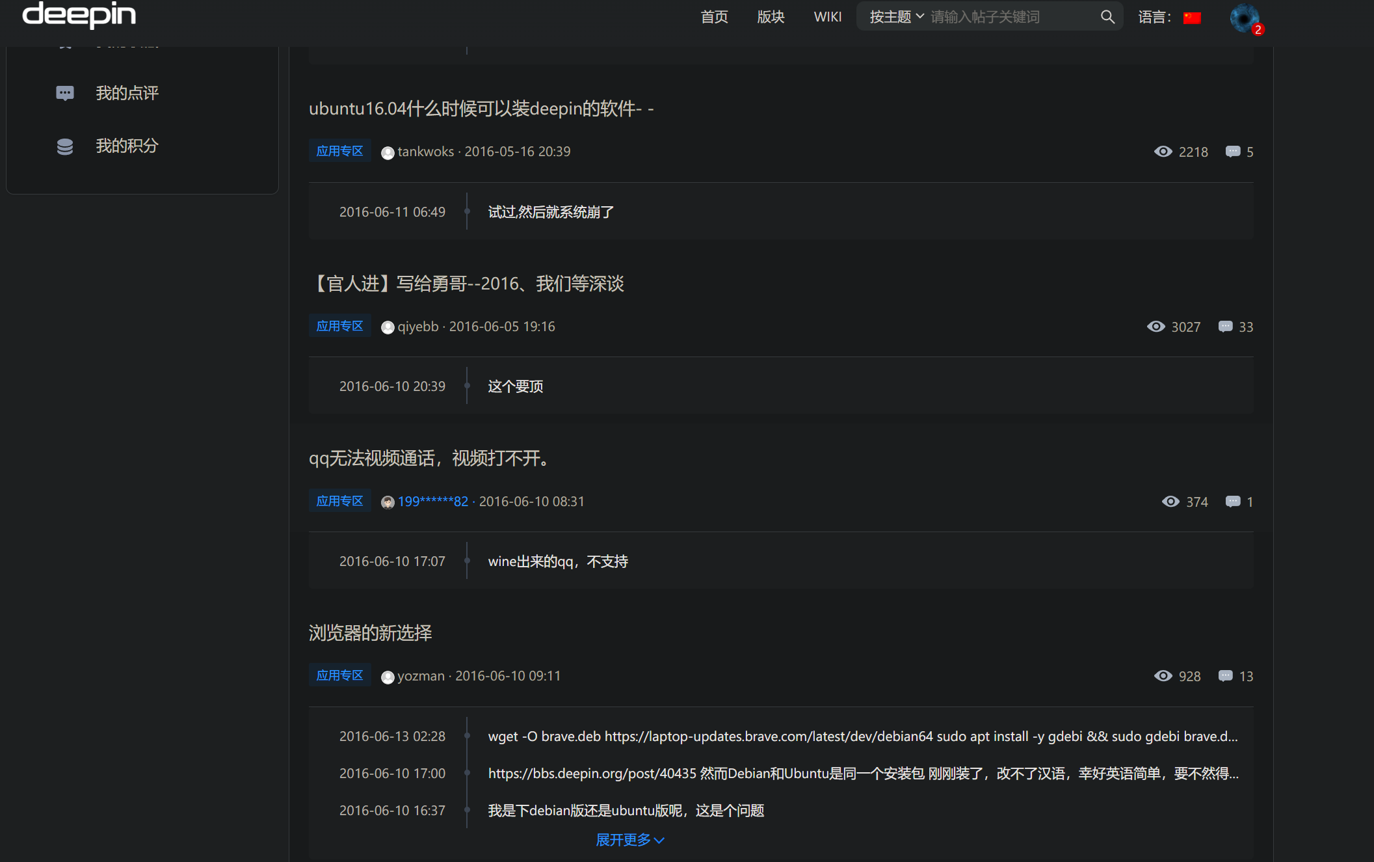Select the China flag language icon
Image resolution: width=1374 pixels, height=862 pixels.
[1192, 18]
